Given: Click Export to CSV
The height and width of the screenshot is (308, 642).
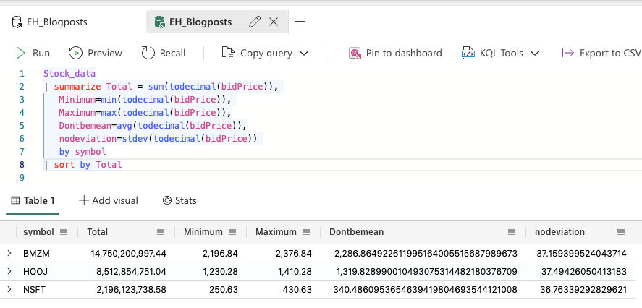Looking at the screenshot, I should [x=601, y=53].
